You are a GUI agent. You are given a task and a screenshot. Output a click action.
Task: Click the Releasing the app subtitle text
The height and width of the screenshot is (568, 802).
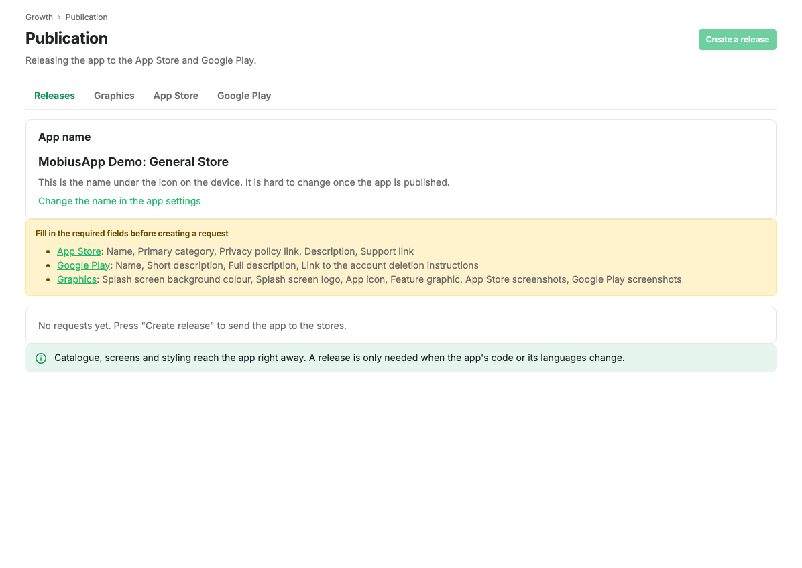tap(141, 60)
